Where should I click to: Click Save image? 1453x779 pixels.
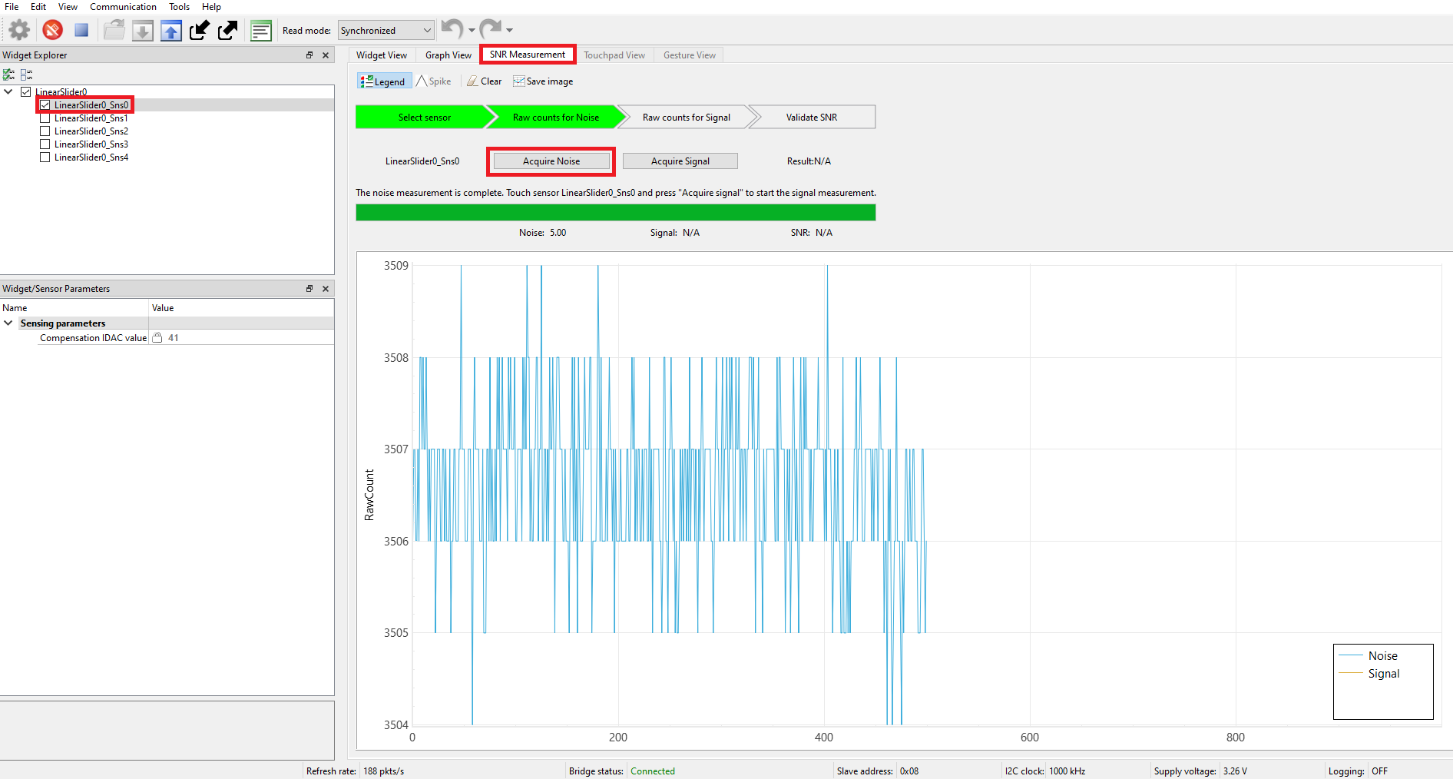point(543,81)
